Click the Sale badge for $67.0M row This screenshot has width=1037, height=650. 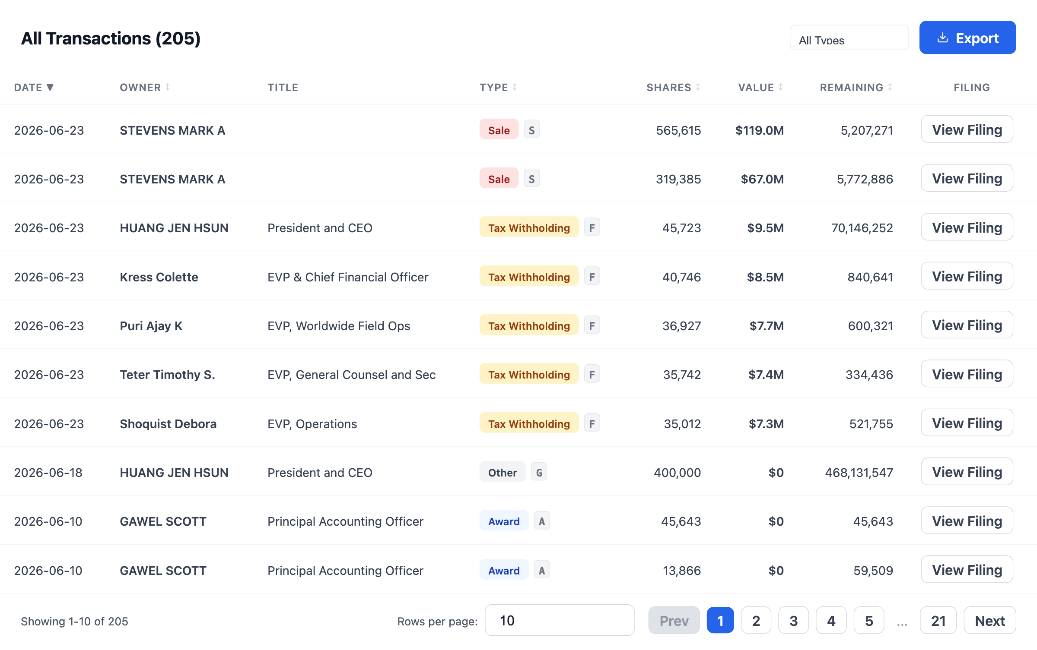[x=499, y=178]
